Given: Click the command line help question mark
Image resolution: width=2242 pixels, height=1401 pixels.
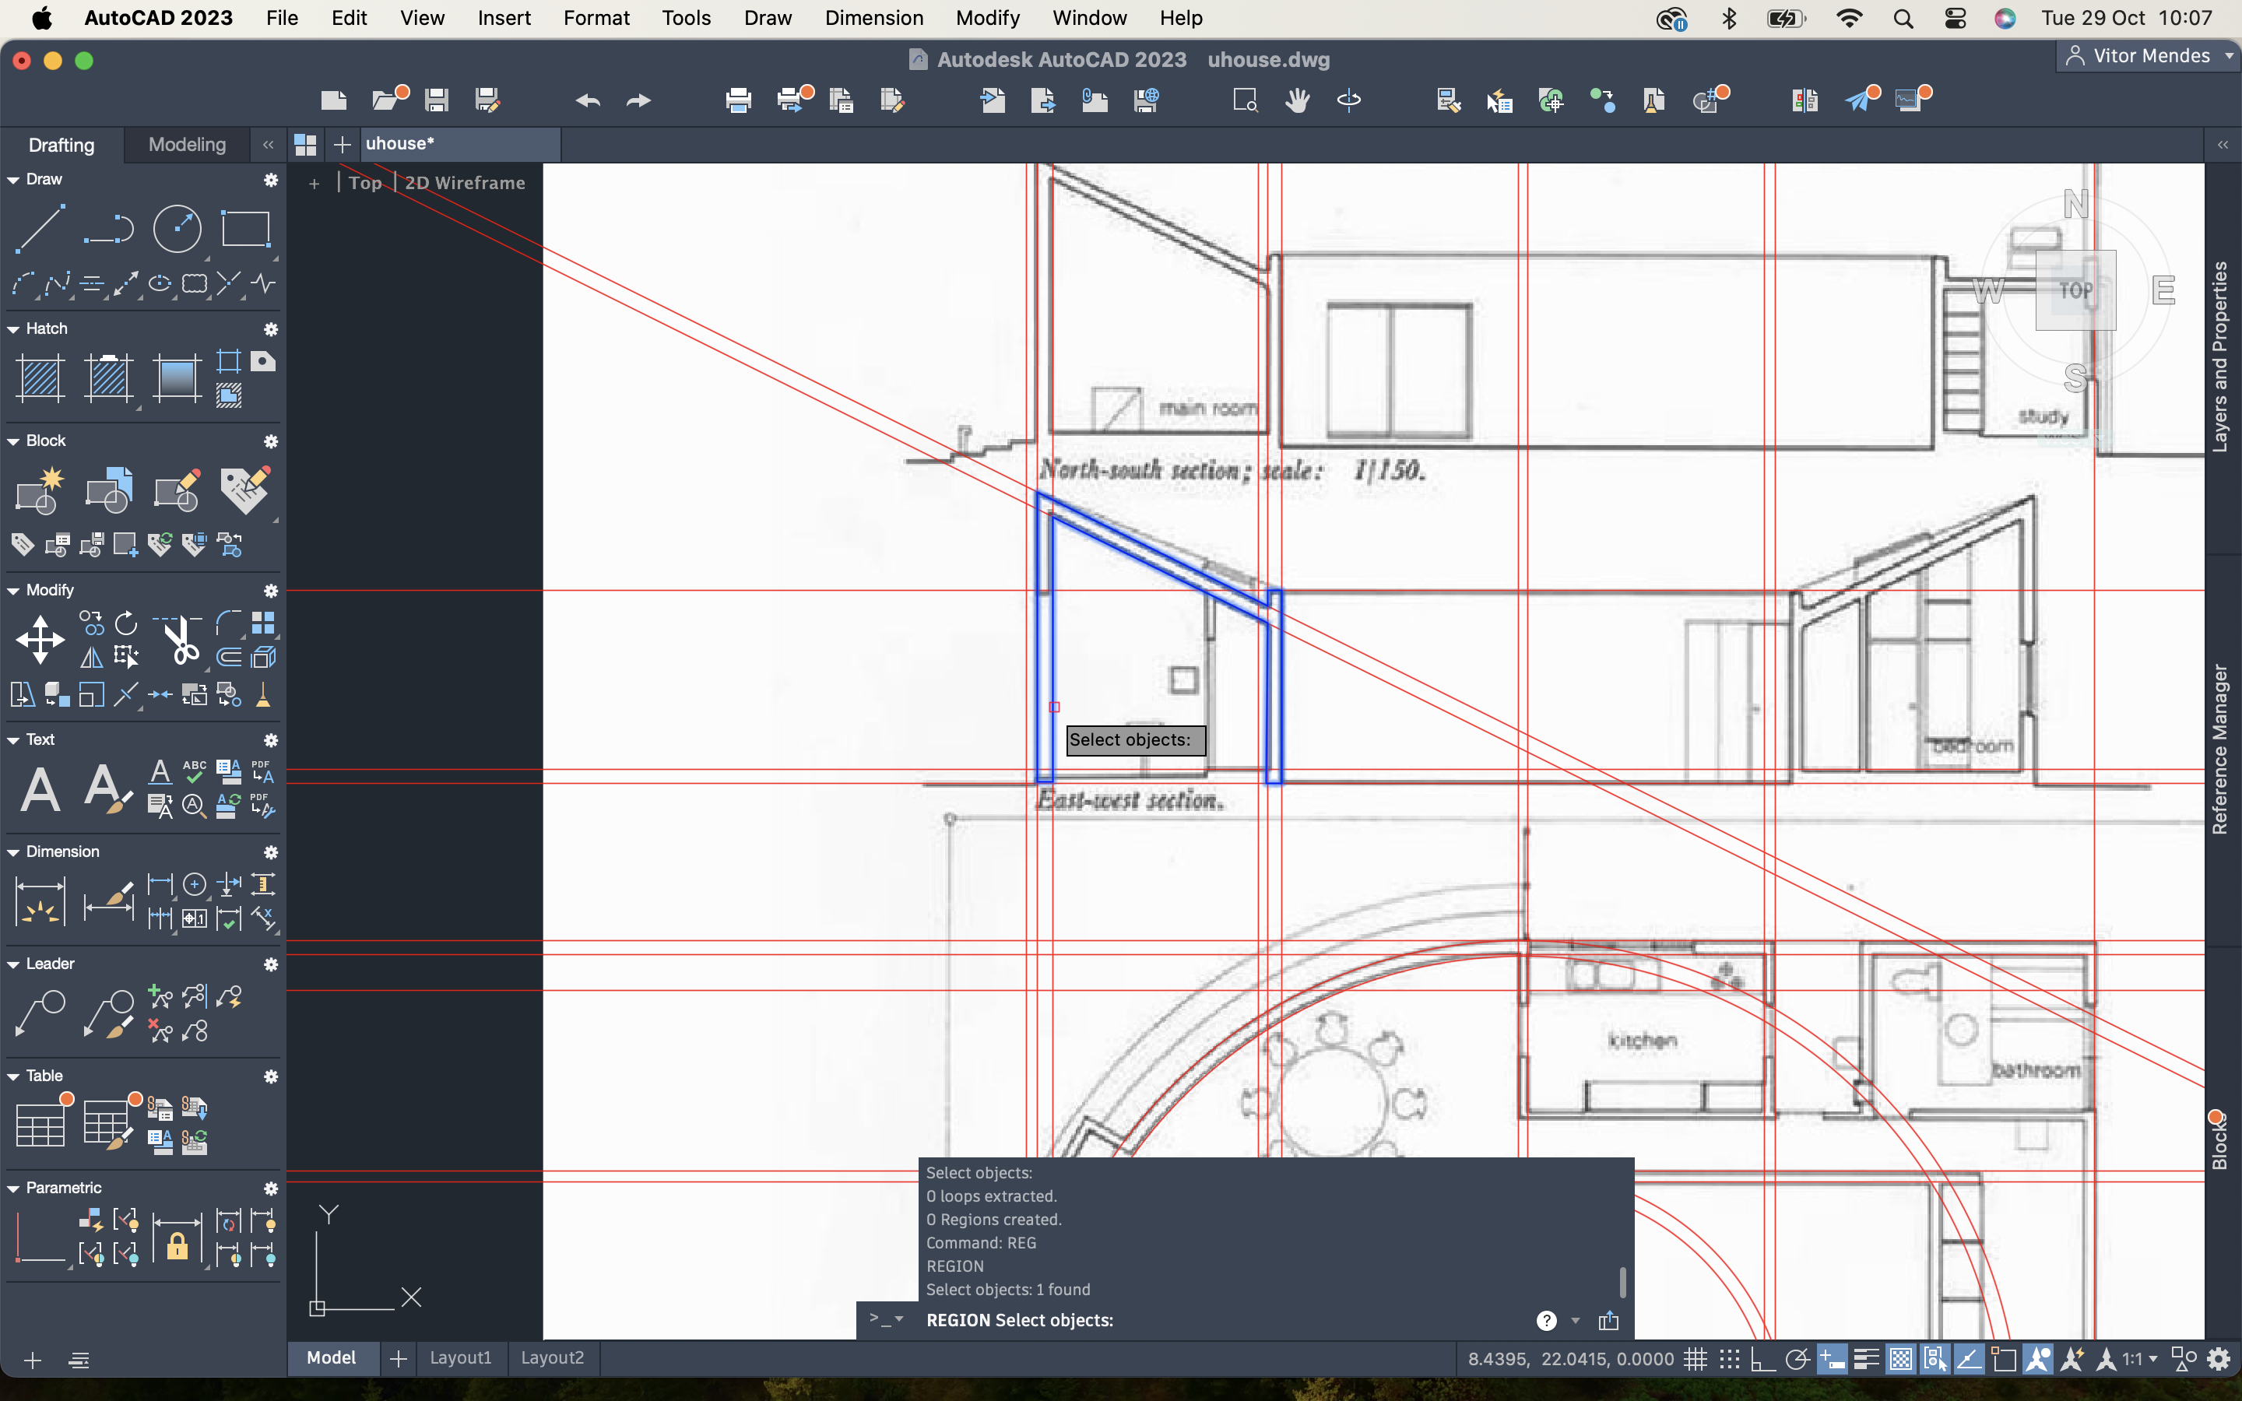Looking at the screenshot, I should point(1546,1320).
